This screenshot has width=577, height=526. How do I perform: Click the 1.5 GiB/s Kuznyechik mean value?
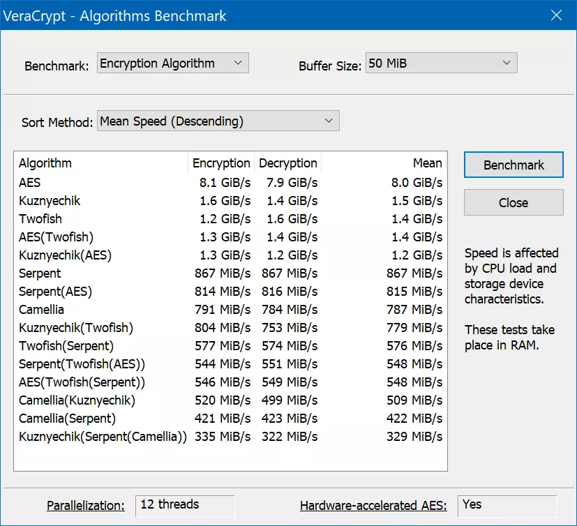coord(417,201)
